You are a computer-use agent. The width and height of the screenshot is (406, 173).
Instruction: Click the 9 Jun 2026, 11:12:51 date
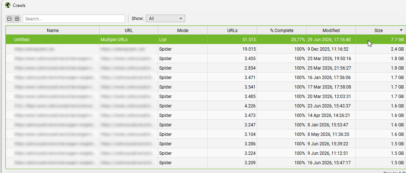coord(328,153)
